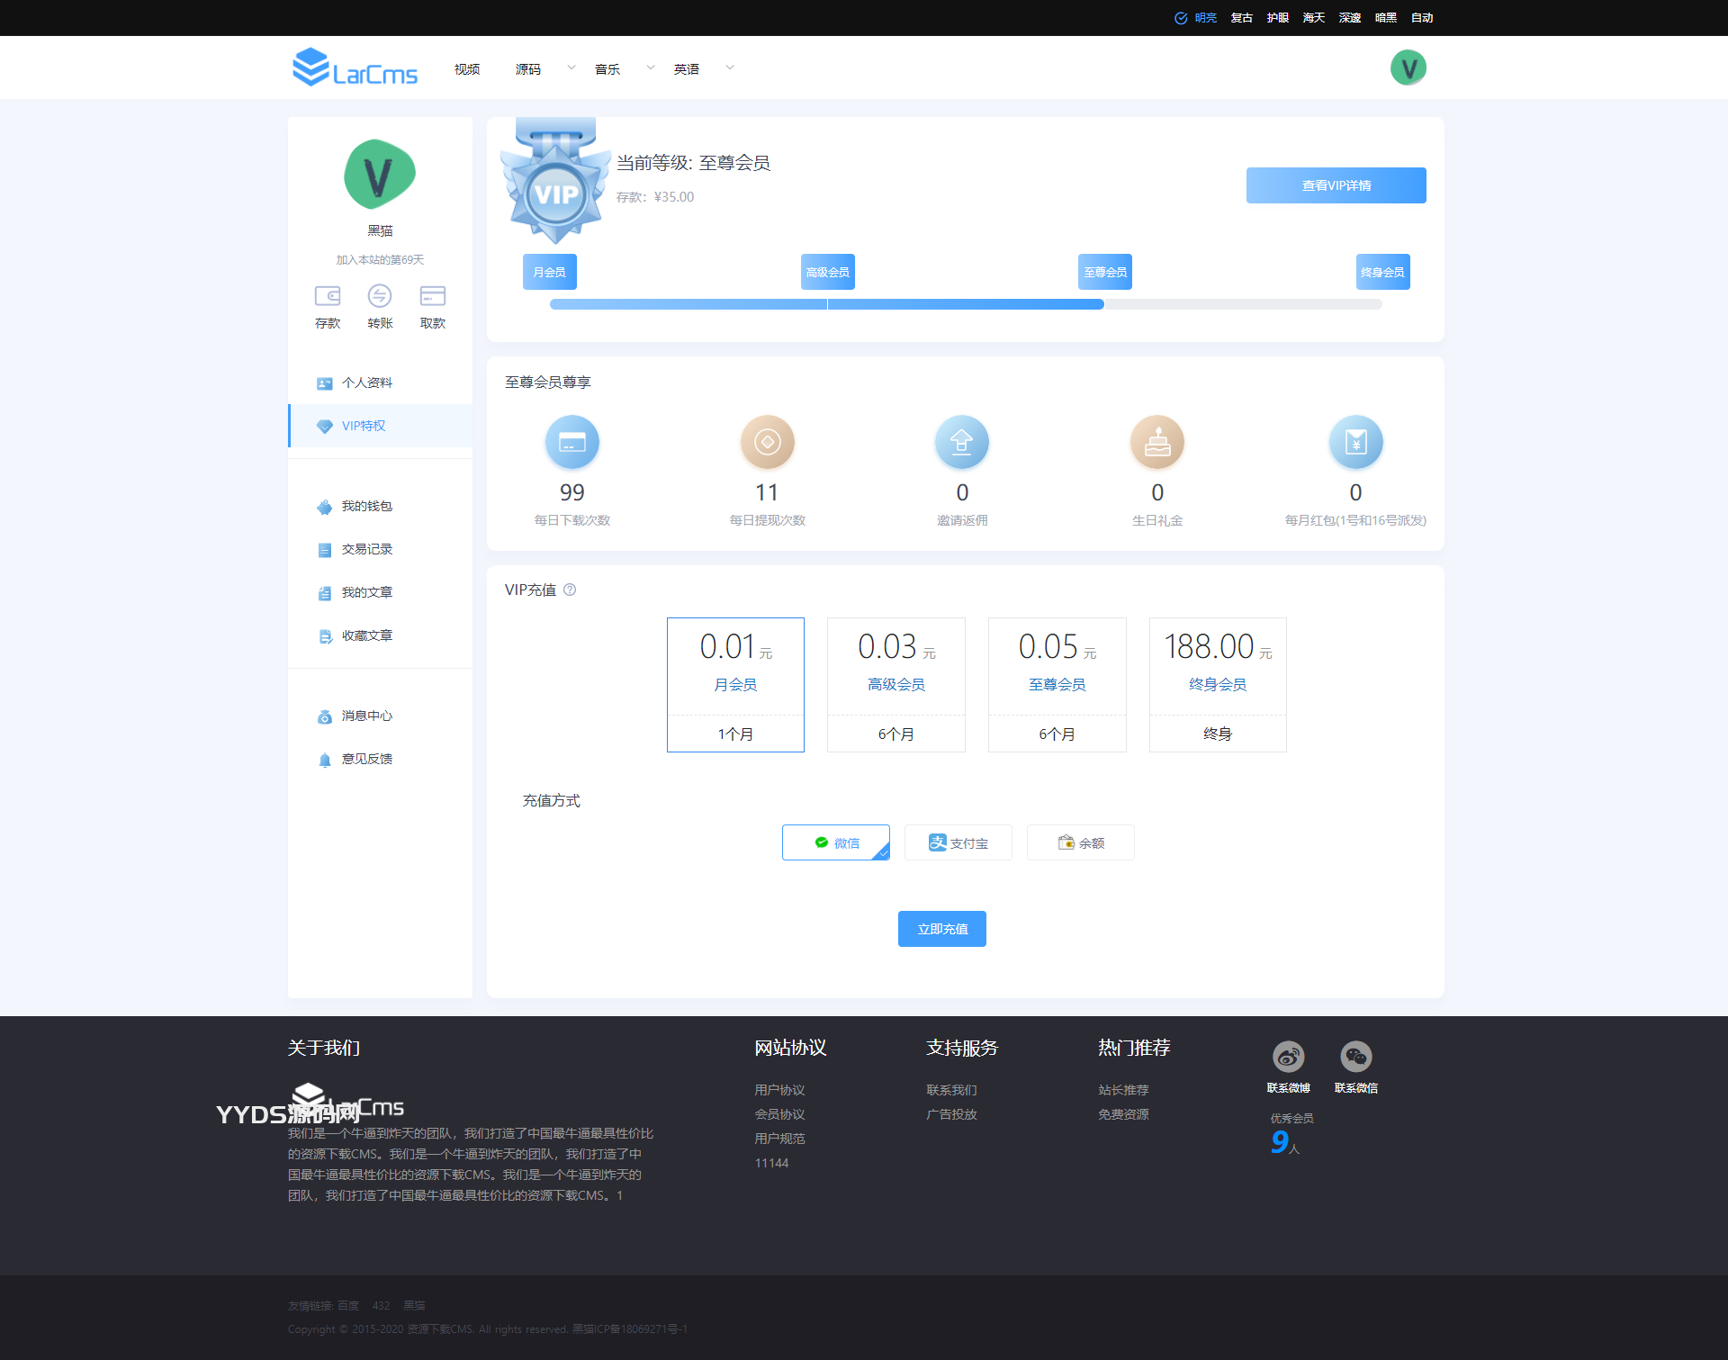The height and width of the screenshot is (1360, 1728).
Task: Open the WeChat contact icon in footer
Action: click(x=1355, y=1057)
